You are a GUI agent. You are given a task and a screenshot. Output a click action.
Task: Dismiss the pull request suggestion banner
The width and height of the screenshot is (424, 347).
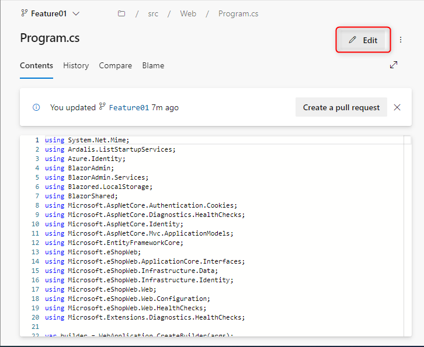pos(397,107)
